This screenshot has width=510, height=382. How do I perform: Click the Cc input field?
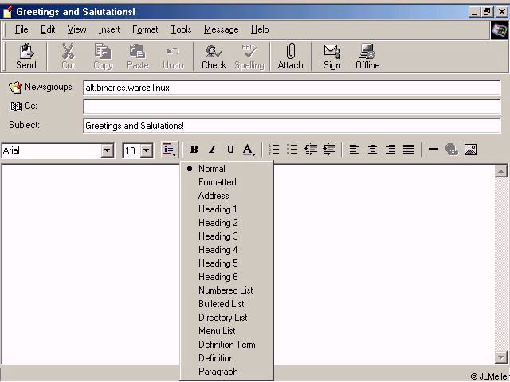coord(292,107)
